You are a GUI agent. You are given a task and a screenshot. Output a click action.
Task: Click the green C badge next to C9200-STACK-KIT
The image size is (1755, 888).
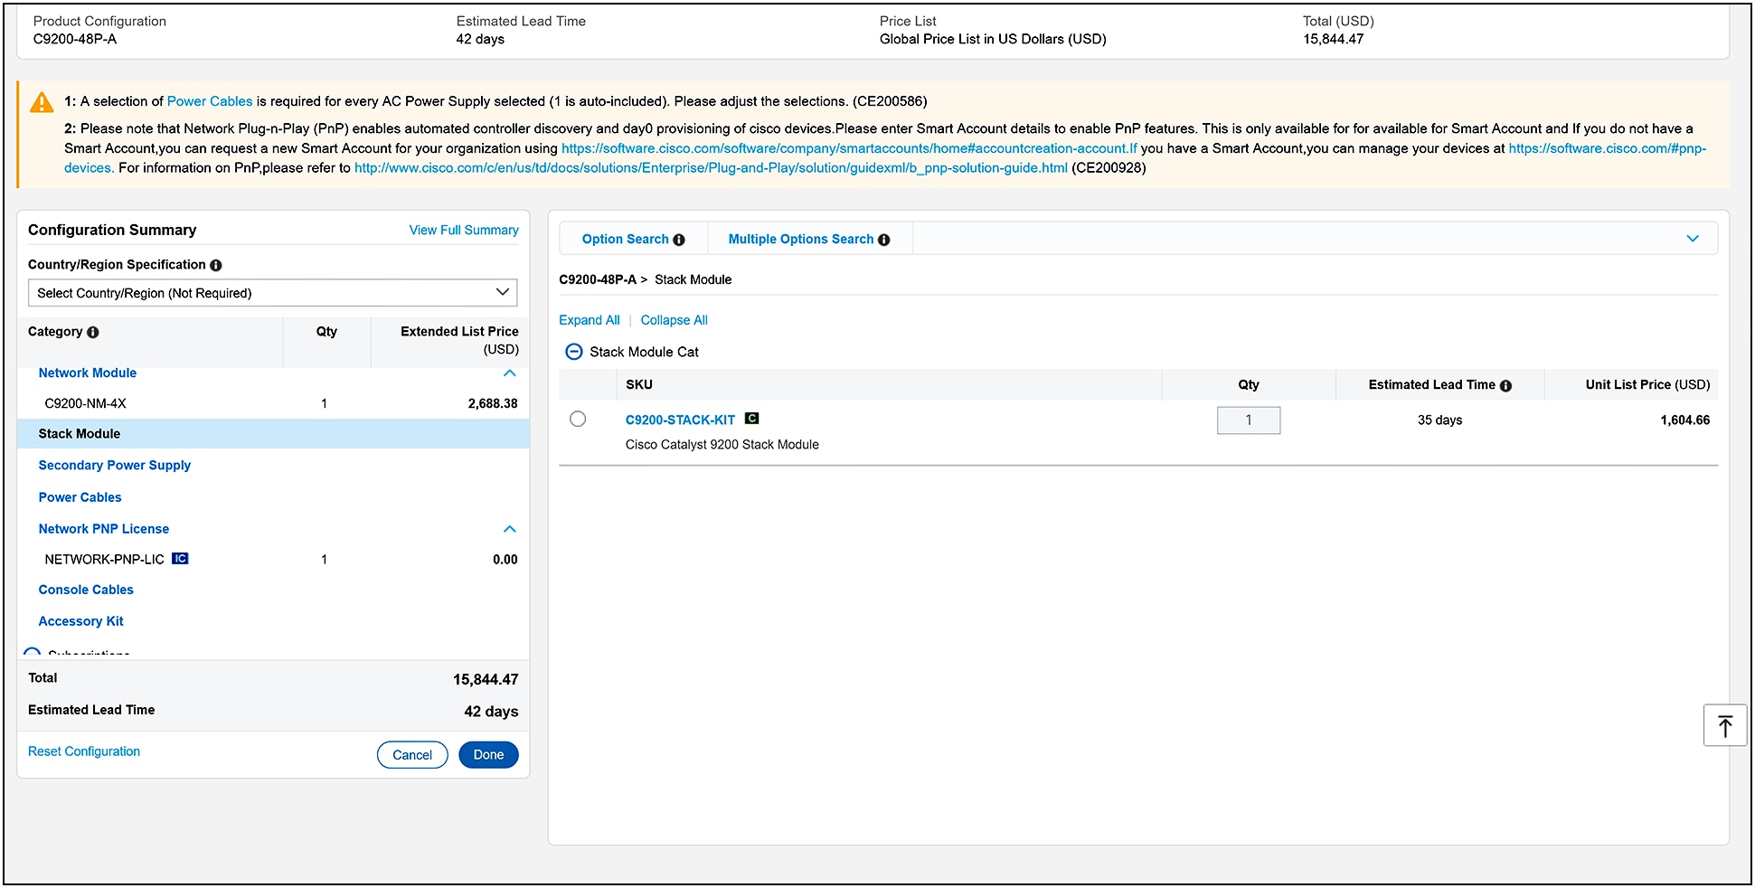pyautogui.click(x=751, y=419)
